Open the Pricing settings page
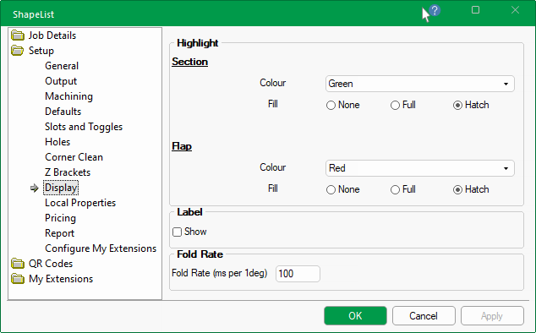536x333 pixels. [60, 218]
